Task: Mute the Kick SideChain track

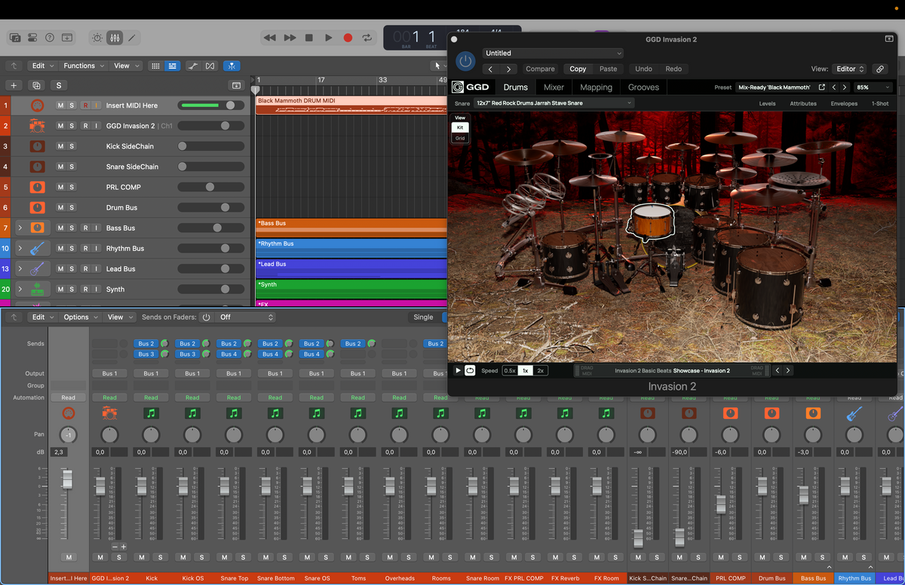Action: pyautogui.click(x=60, y=146)
